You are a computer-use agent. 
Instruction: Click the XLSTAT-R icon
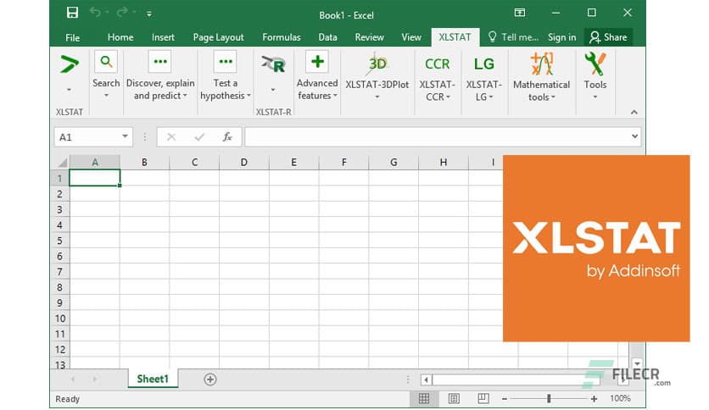273,64
